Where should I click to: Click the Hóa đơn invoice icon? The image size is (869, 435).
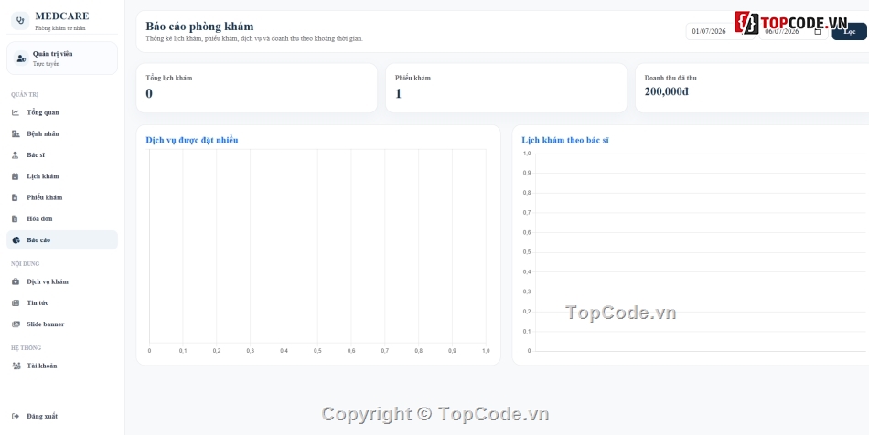[15, 219]
